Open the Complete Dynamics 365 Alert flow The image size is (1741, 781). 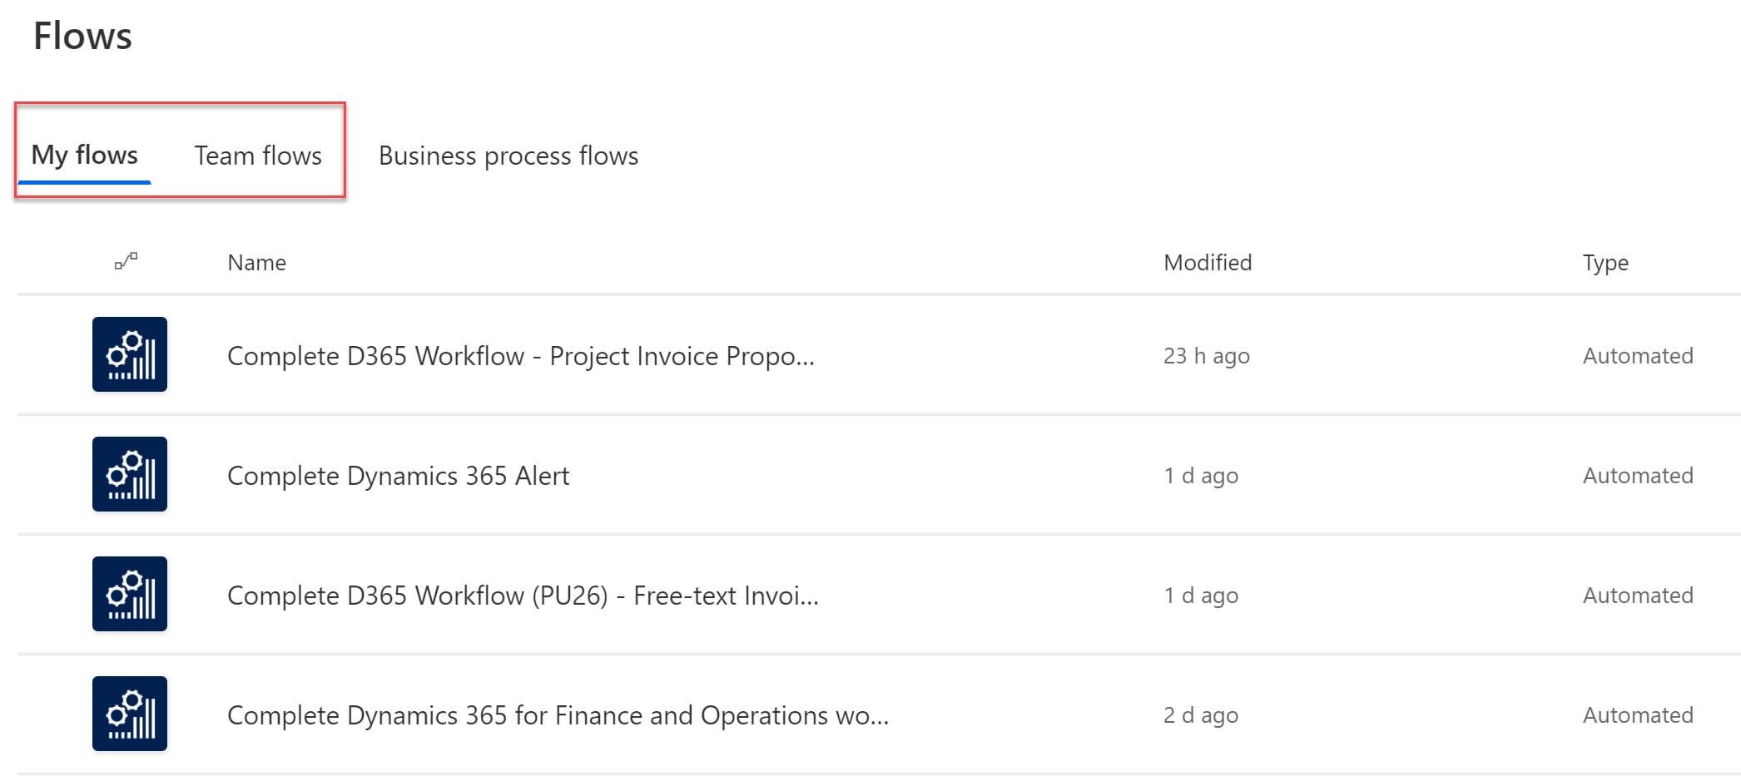click(x=398, y=476)
